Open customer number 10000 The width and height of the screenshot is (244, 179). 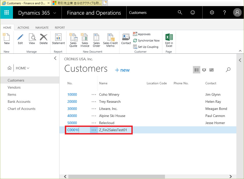pos(72,94)
